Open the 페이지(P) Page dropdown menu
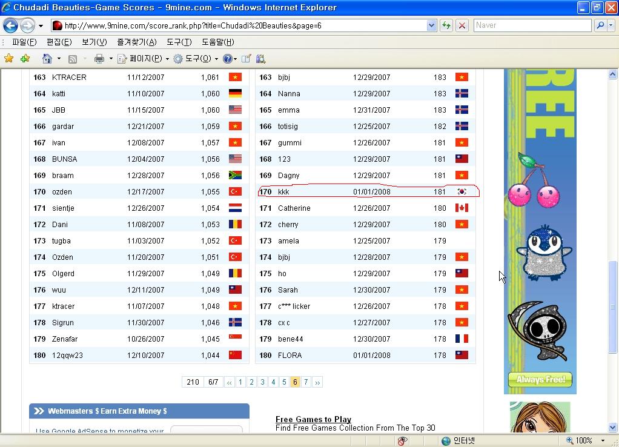 [x=144, y=59]
